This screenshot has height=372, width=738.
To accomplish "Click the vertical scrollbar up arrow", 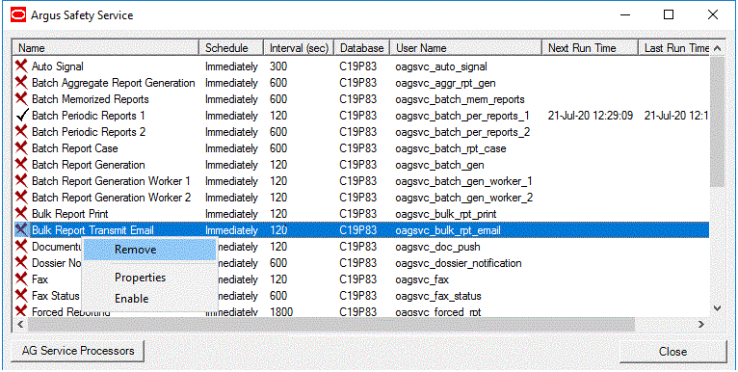I will coord(718,48).
